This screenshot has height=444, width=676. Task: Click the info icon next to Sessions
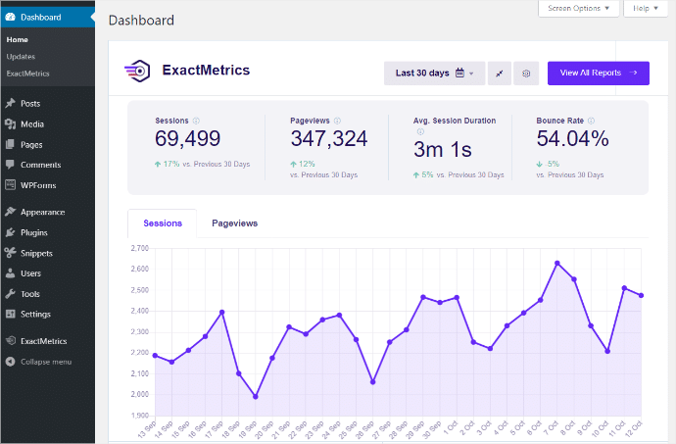tap(196, 121)
